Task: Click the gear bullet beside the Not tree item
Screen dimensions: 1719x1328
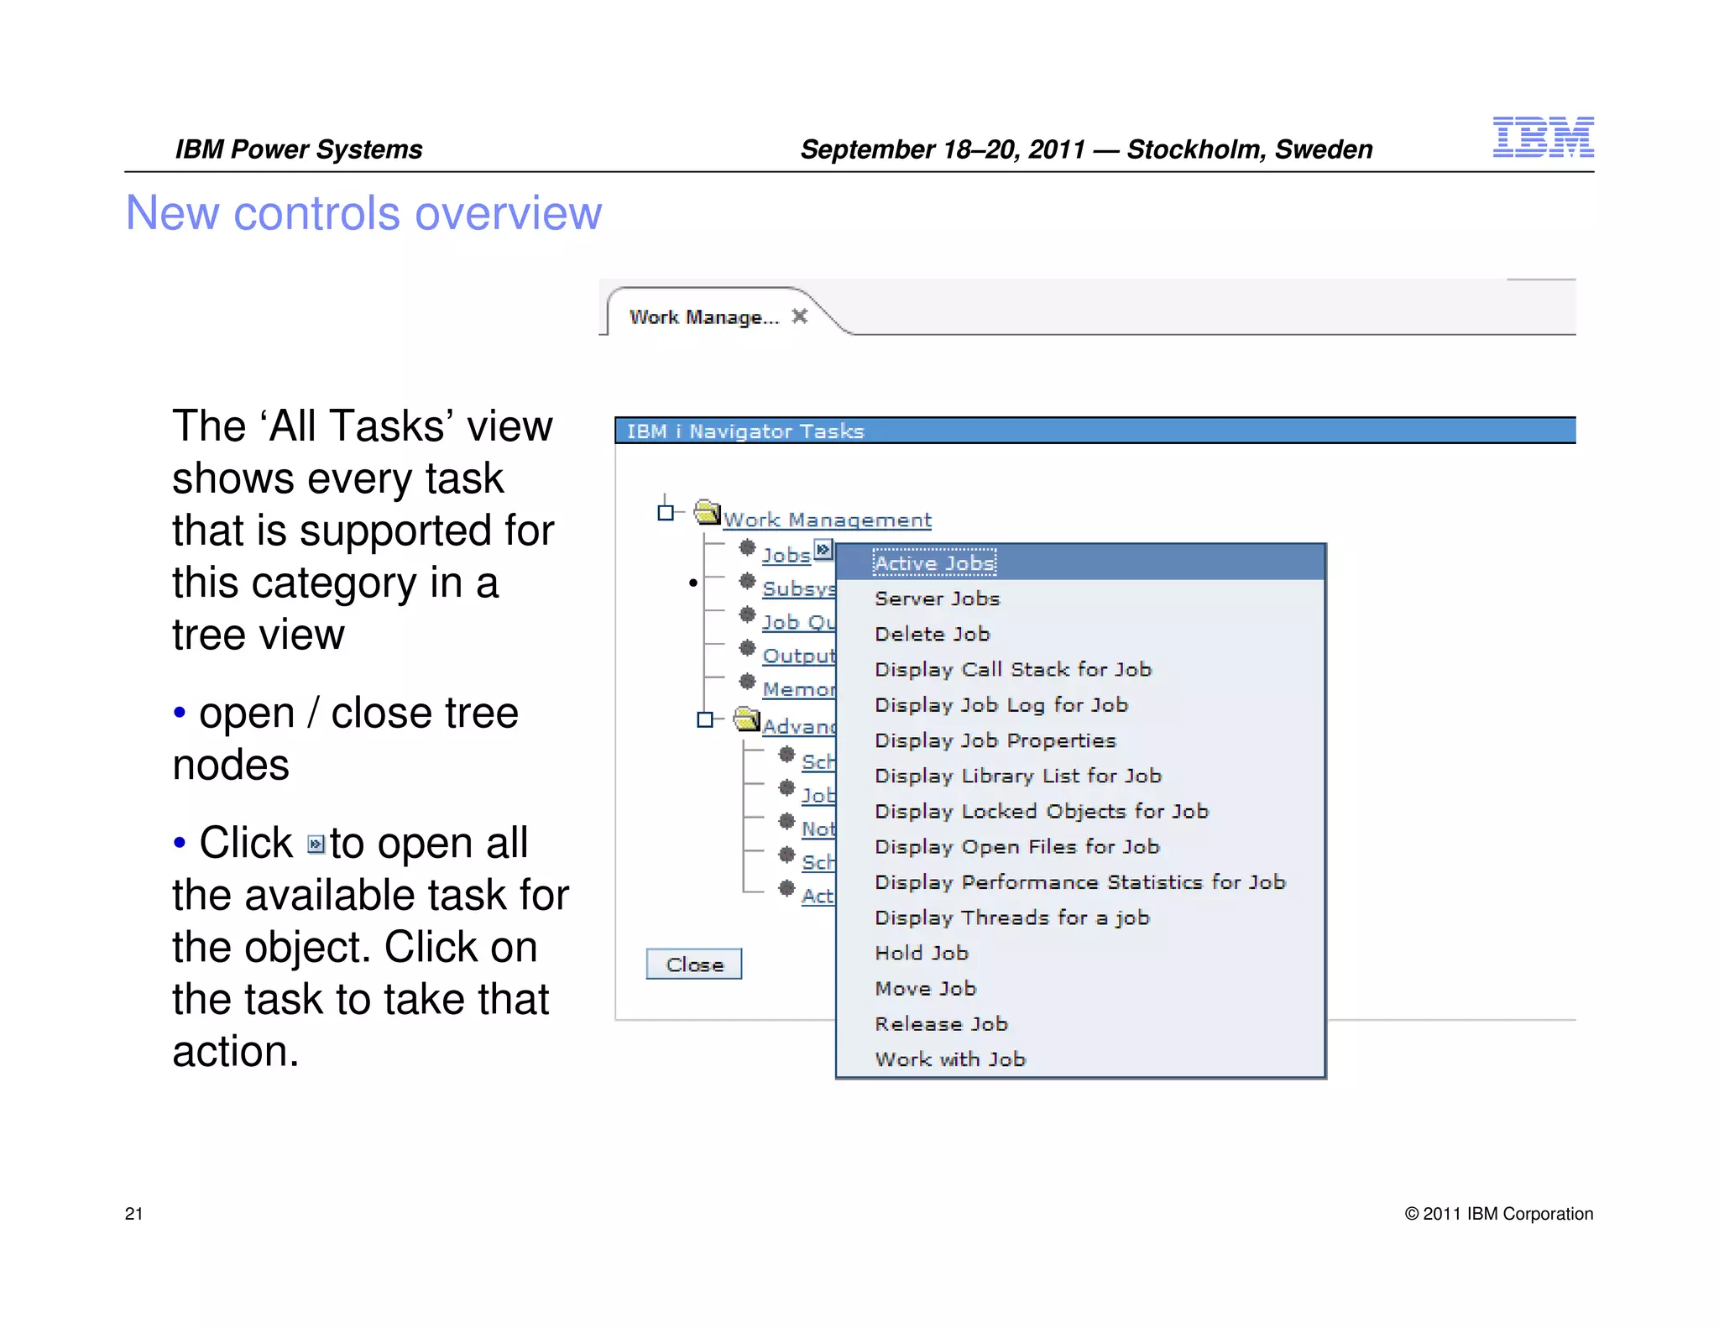Action: 786,821
